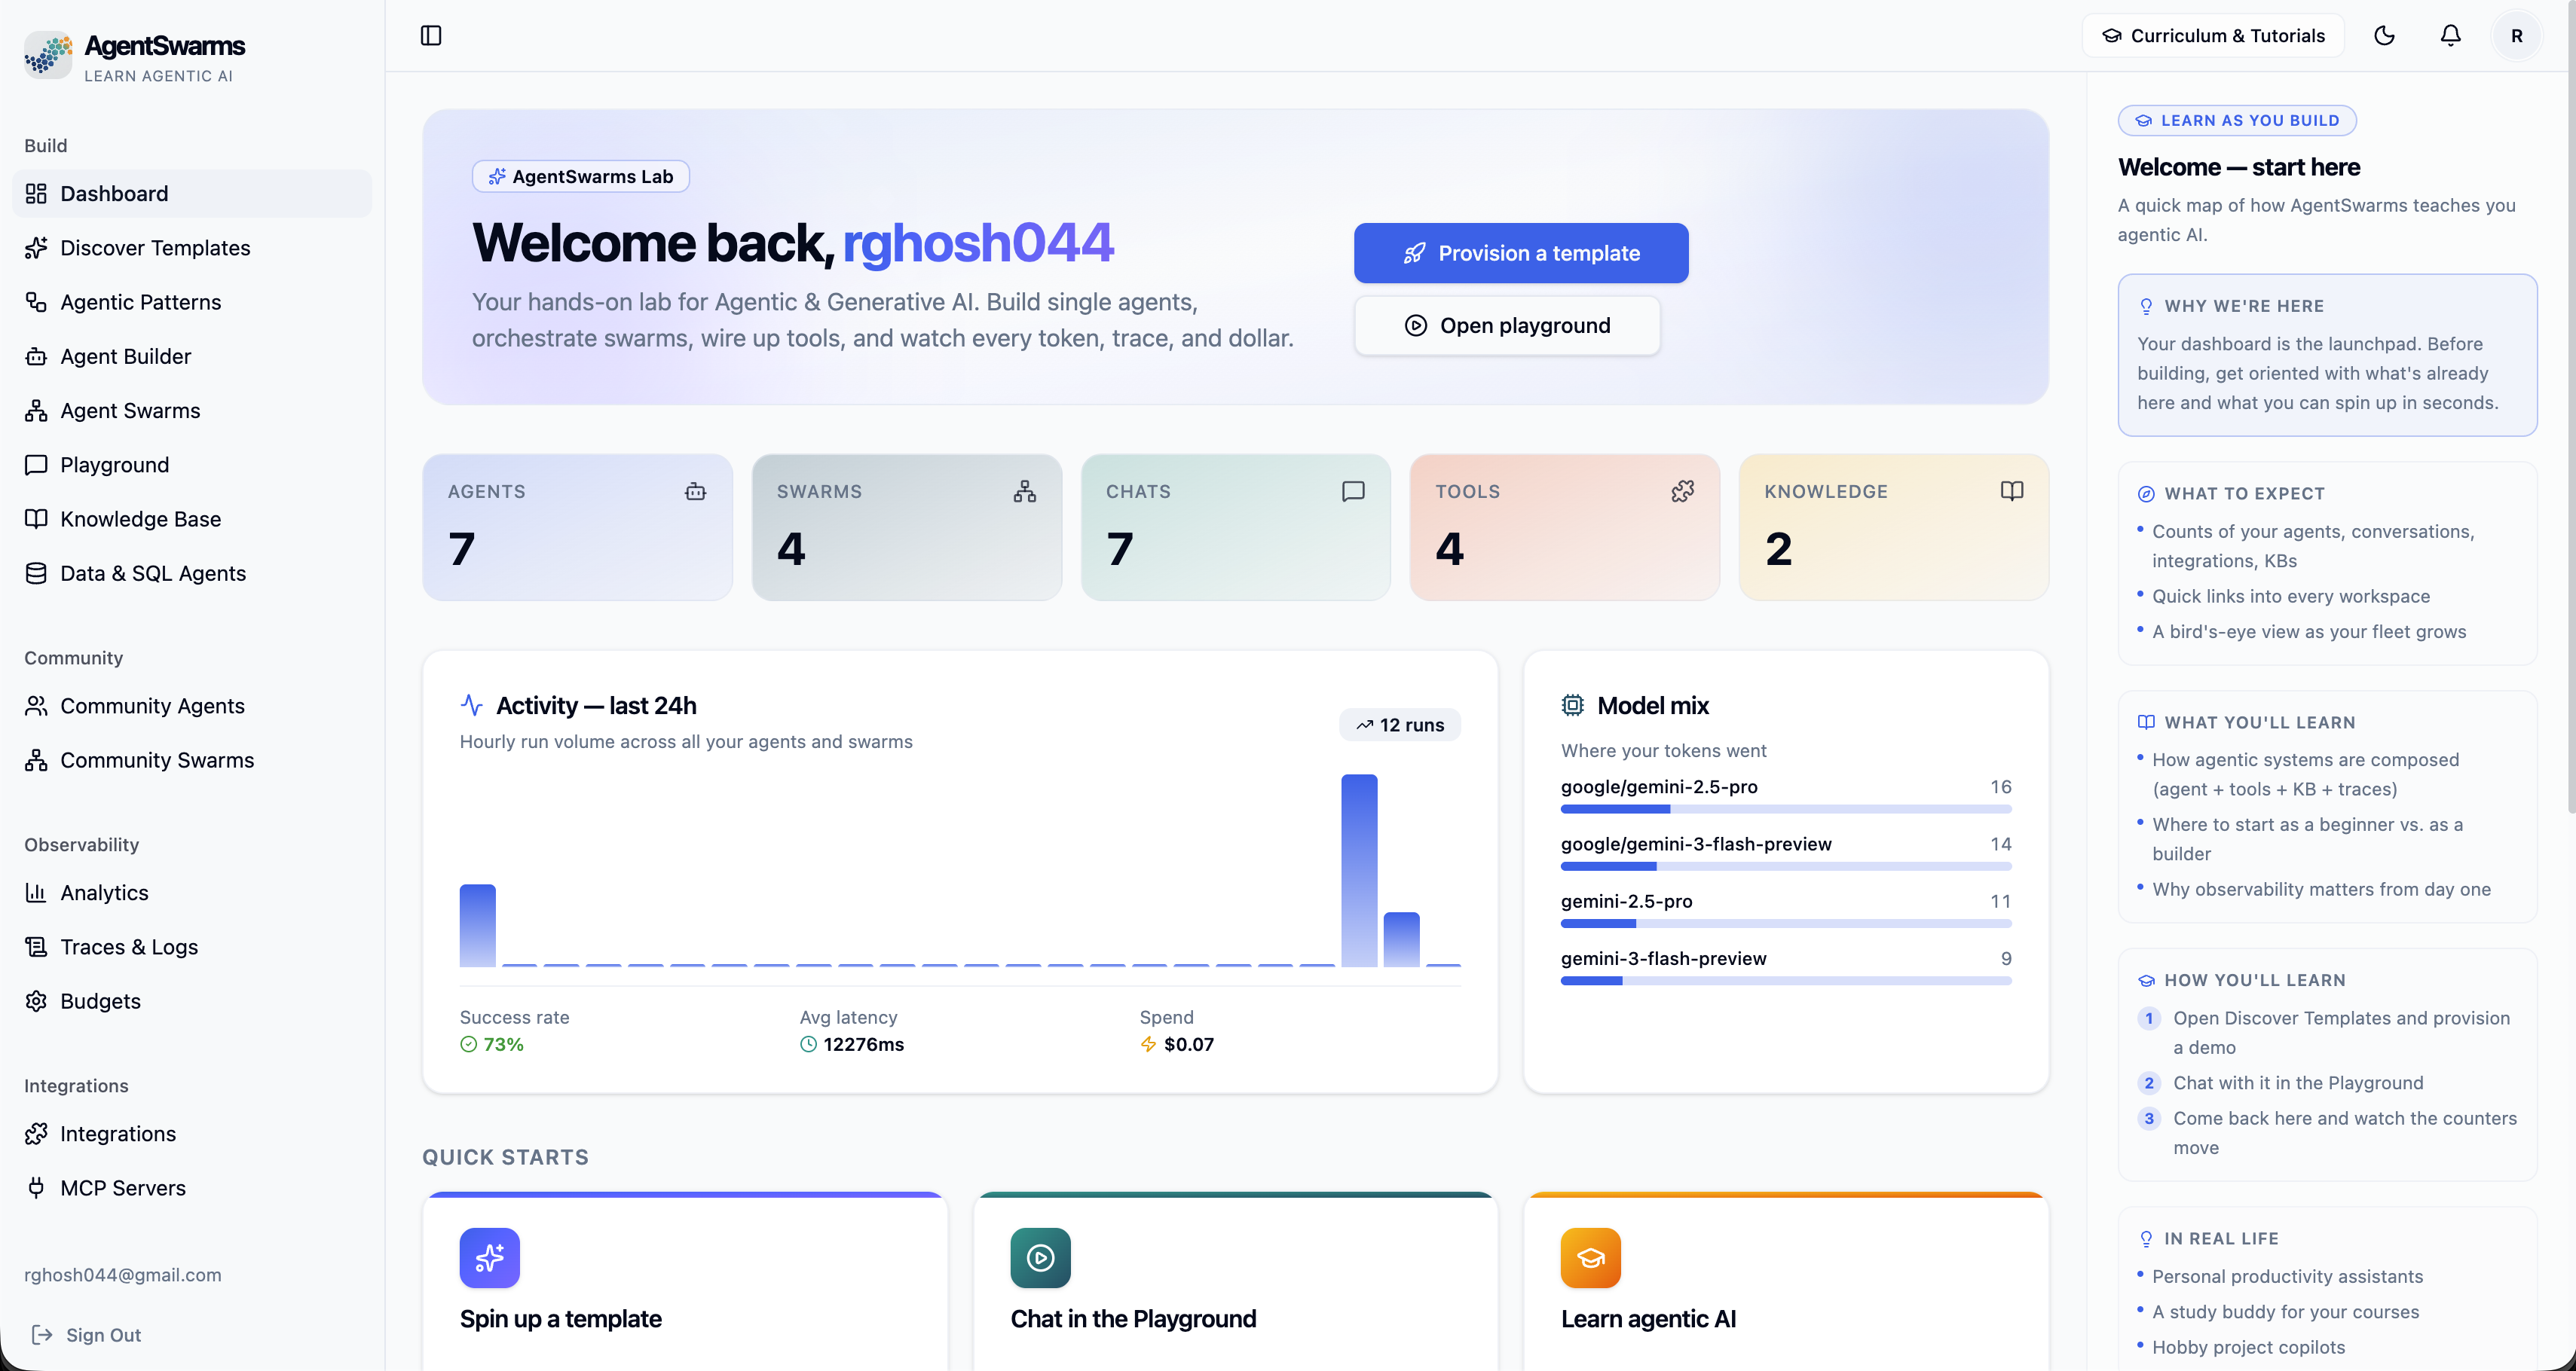Open the profile avatar marked R
Image resolution: width=2576 pixels, height=1371 pixels.
[2518, 35]
